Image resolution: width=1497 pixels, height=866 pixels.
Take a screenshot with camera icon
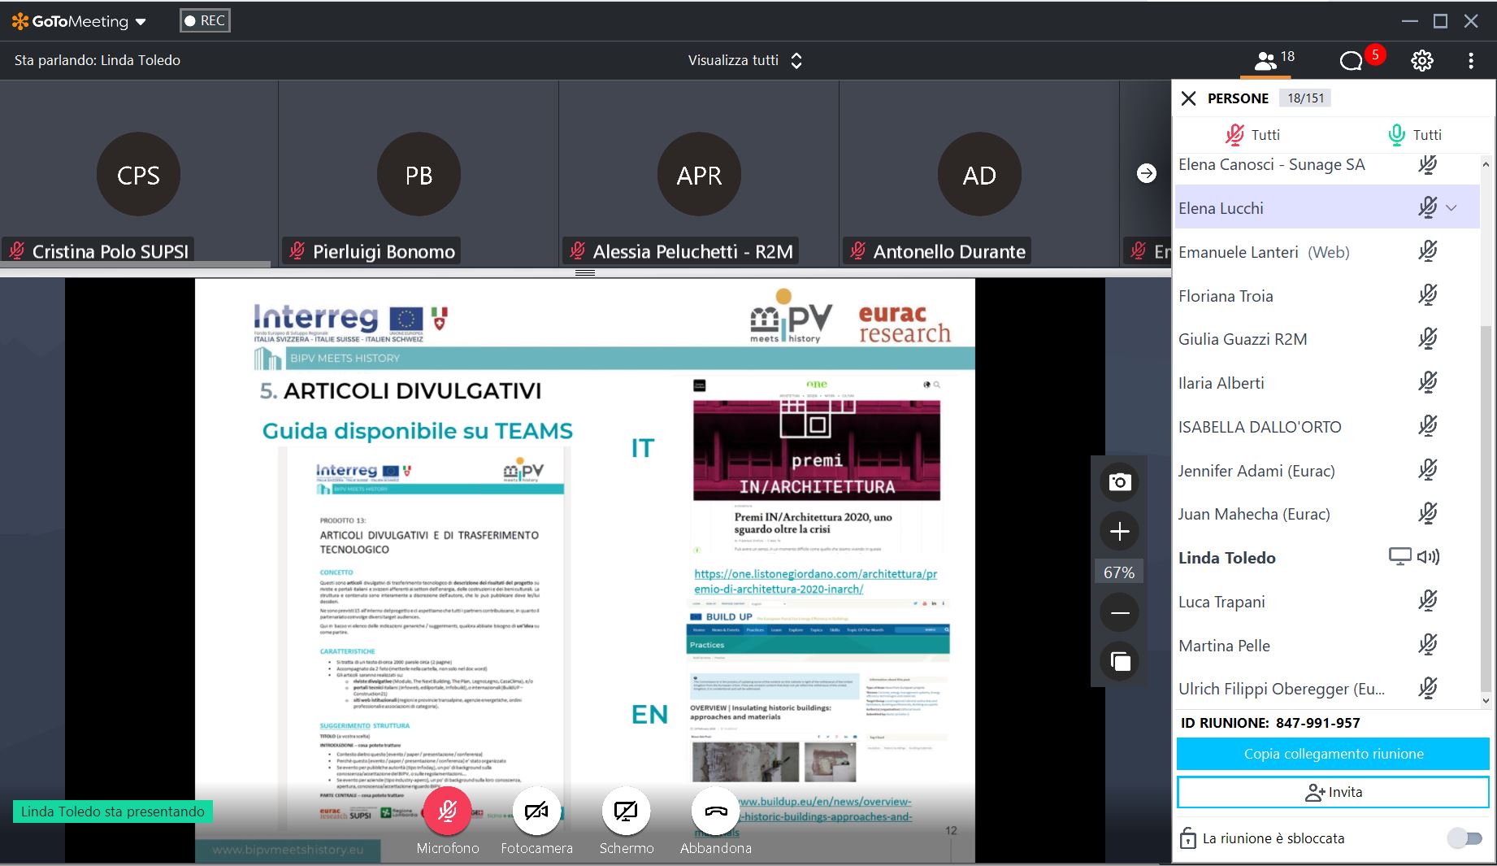1119,482
